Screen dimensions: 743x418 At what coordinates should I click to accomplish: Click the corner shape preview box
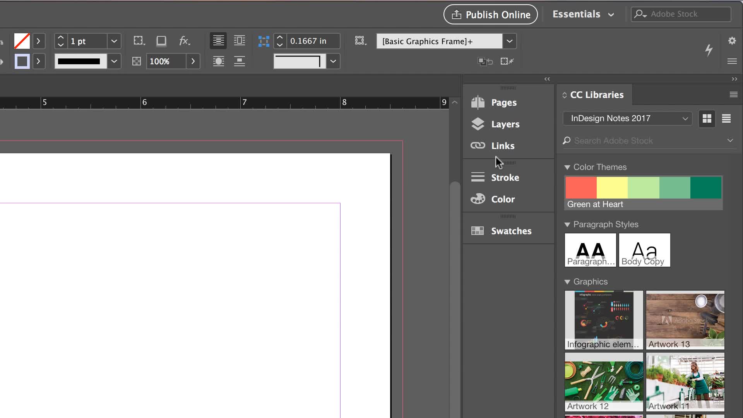(x=300, y=61)
